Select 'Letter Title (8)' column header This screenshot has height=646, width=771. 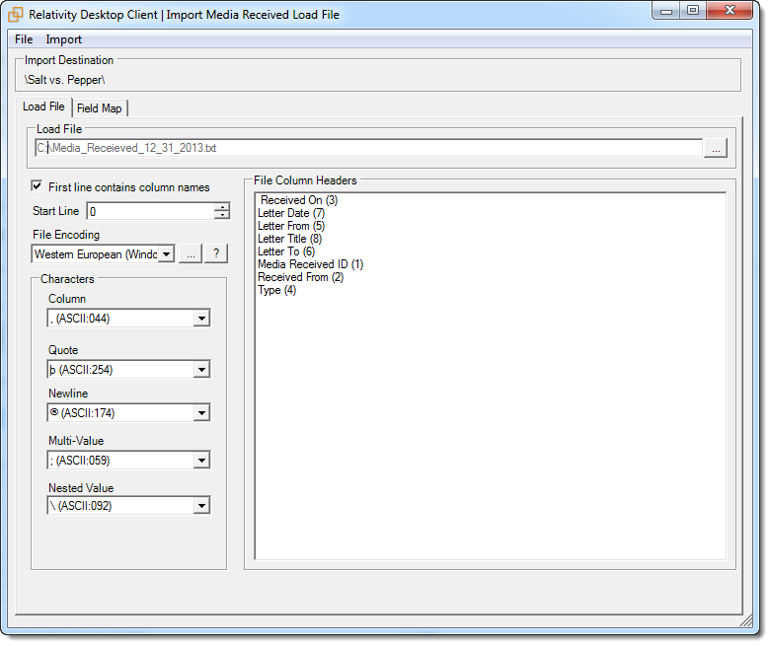click(x=289, y=239)
